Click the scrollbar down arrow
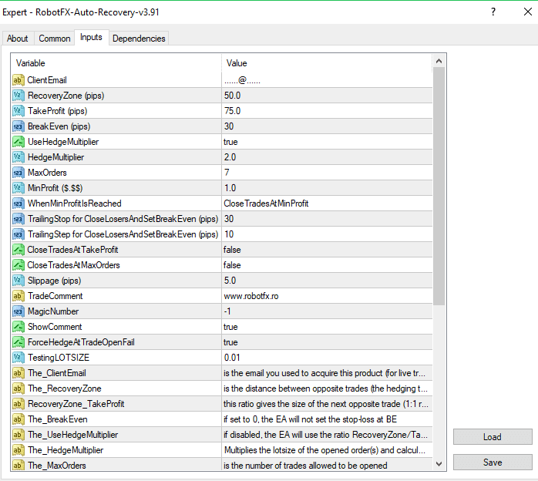 (439, 464)
